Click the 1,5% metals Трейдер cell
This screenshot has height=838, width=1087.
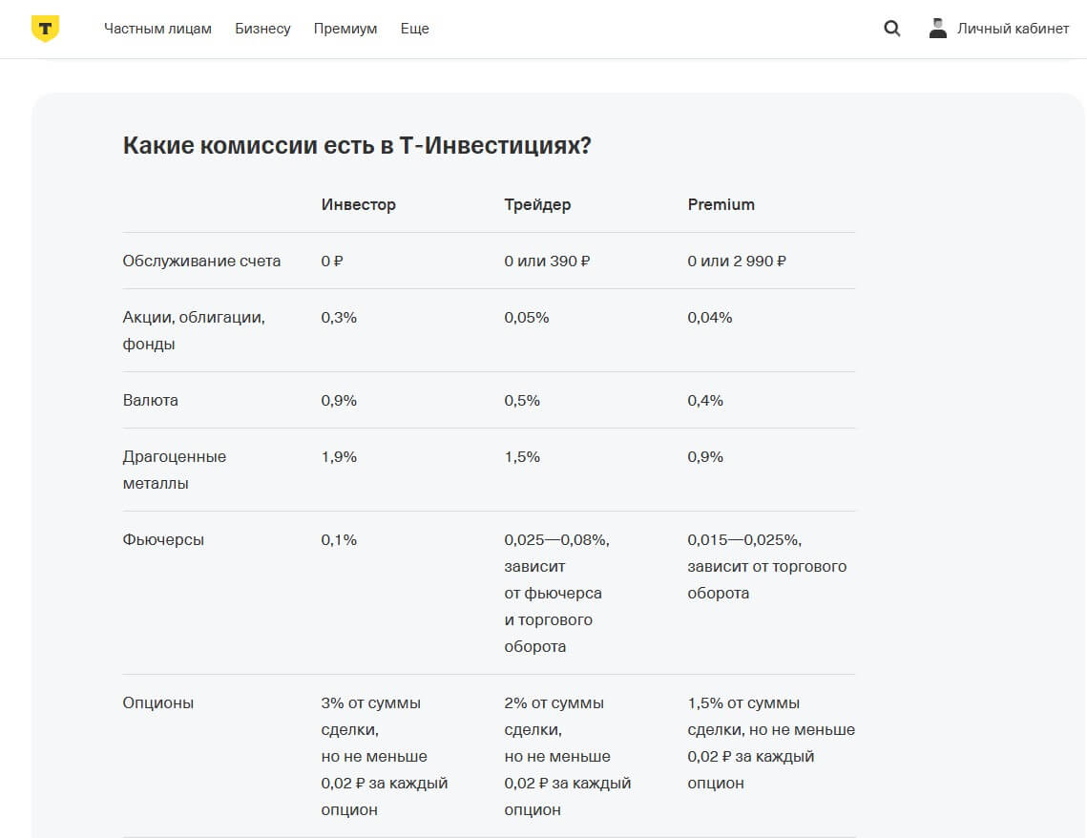(522, 457)
